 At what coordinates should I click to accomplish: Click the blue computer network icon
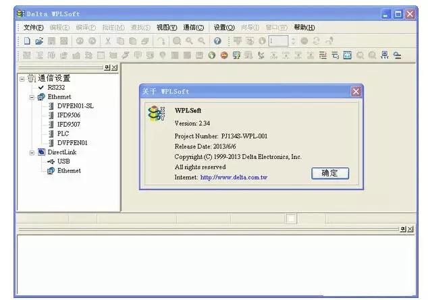pyautogui.click(x=385, y=55)
